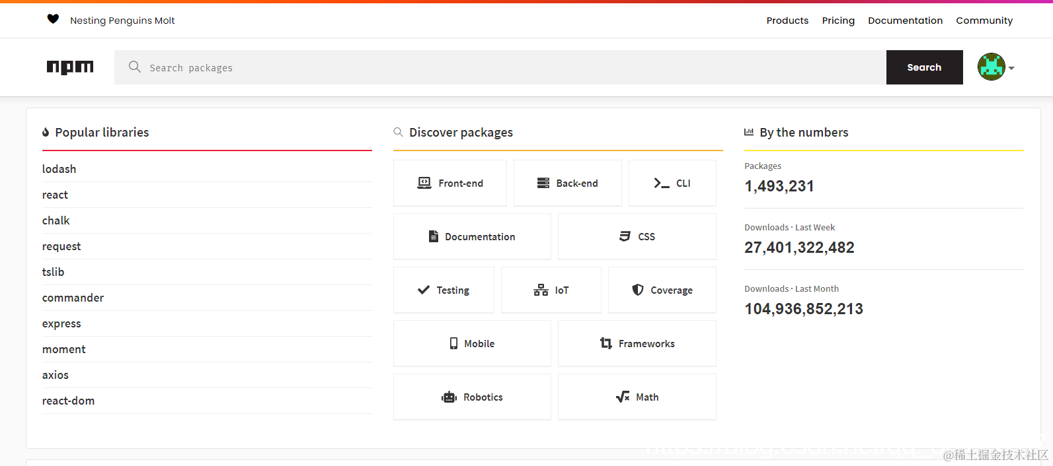This screenshot has height=466, width=1053.
Task: Open the npm logo home link
Action: [x=70, y=67]
